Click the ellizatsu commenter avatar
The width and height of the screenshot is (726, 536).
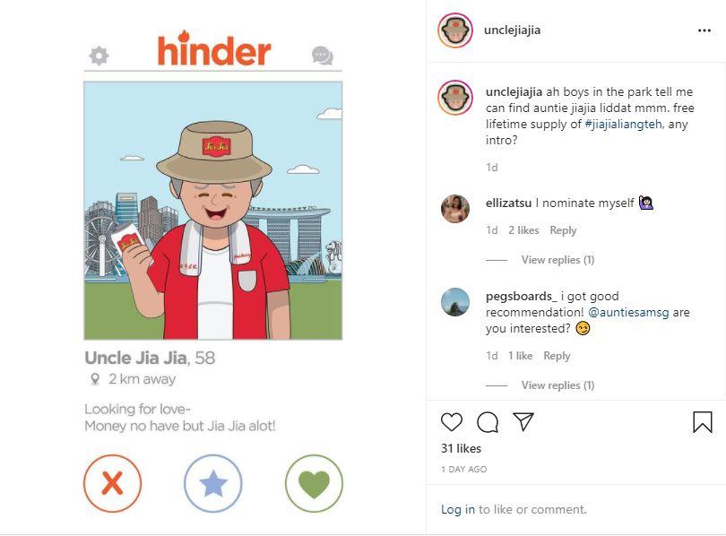coord(455,209)
